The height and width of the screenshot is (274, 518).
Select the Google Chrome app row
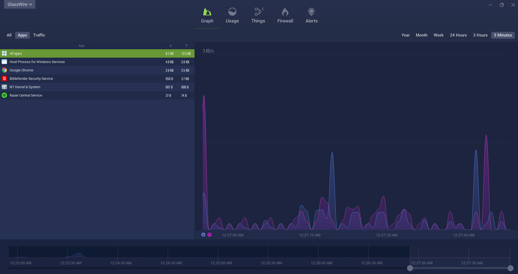tap(21, 70)
